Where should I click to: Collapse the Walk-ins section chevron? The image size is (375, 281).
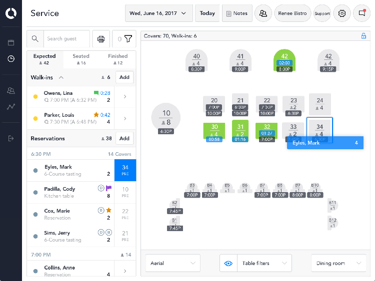(61, 77)
